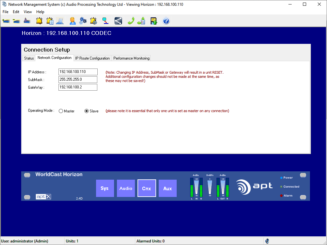Click the Cnx button on the unit

coord(146,188)
